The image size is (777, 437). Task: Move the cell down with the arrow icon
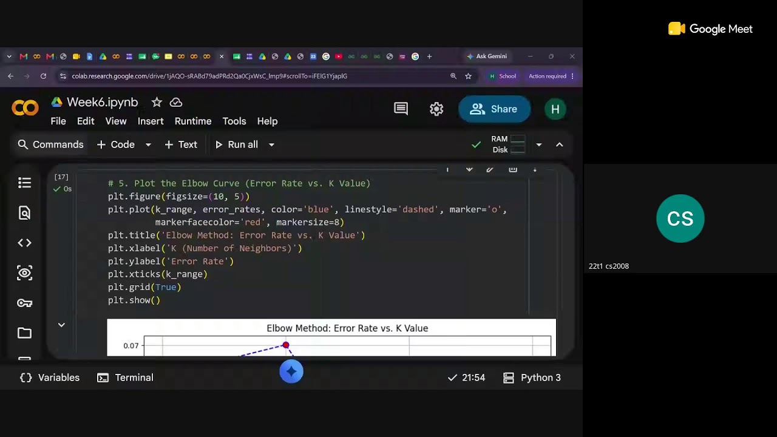pyautogui.click(x=469, y=169)
